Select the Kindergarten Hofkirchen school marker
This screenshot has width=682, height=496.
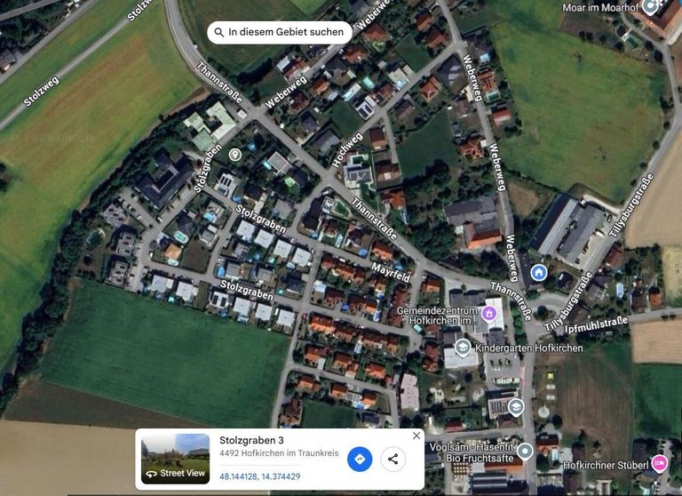click(463, 348)
